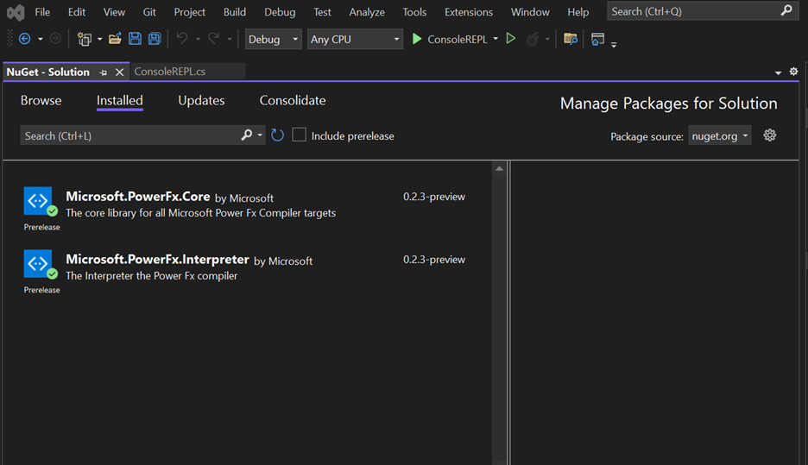Close the NuGet - Solution tab
The image size is (808, 465).
(119, 72)
